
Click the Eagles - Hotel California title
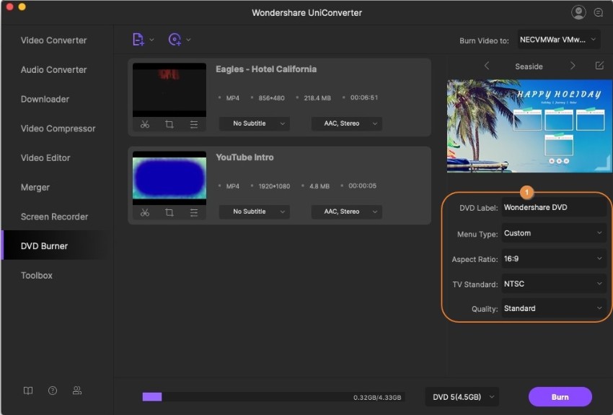click(x=266, y=69)
